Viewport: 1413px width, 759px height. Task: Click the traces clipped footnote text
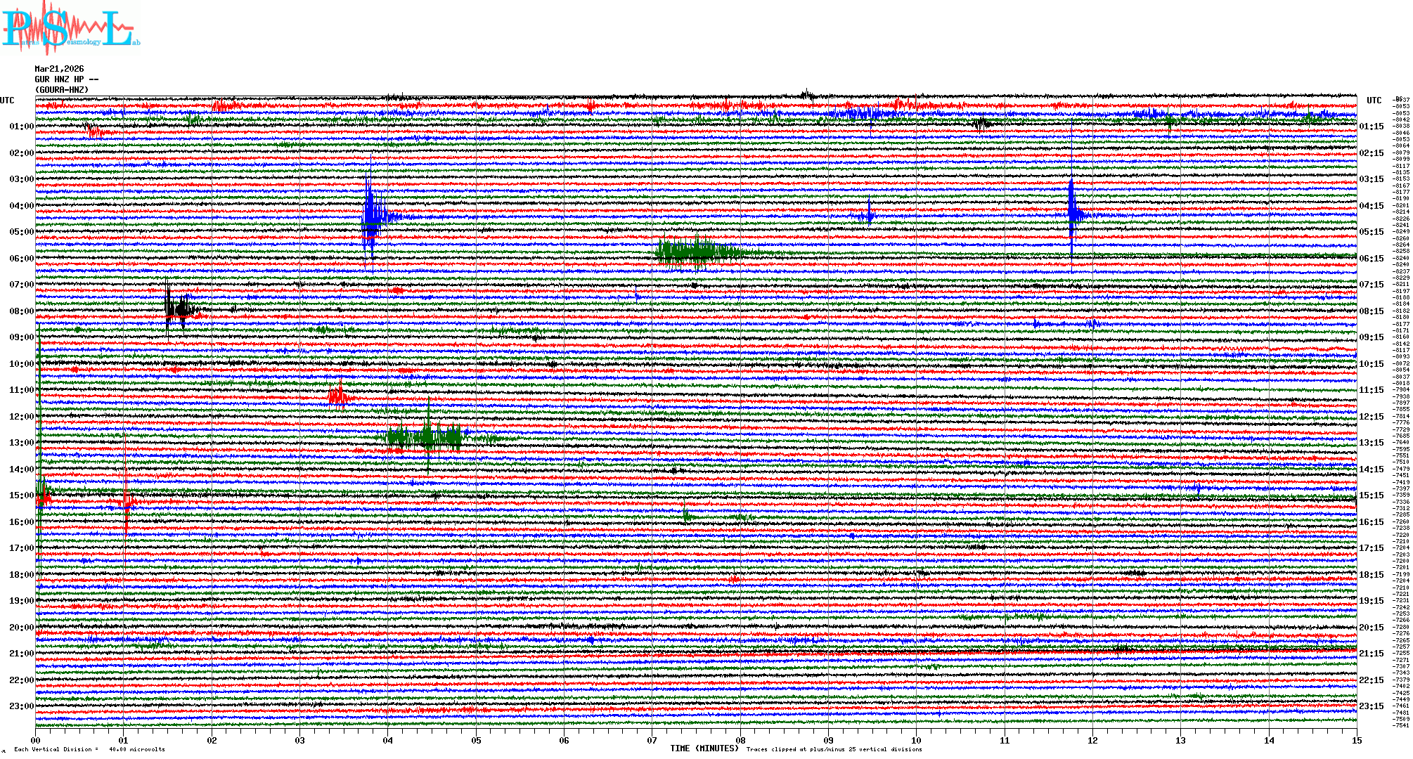coord(834,749)
